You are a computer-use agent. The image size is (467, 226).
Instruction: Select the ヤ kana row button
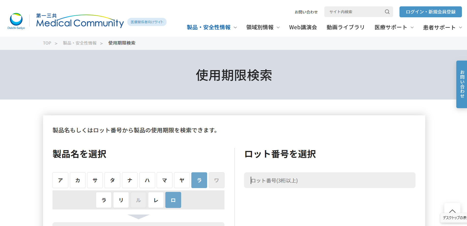(x=182, y=180)
